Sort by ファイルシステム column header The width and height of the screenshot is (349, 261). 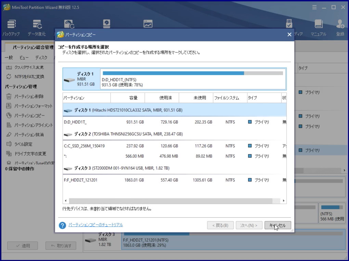pyautogui.click(x=230, y=98)
